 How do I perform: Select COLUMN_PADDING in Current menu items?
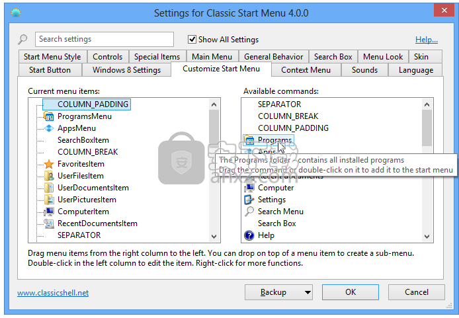(x=87, y=104)
